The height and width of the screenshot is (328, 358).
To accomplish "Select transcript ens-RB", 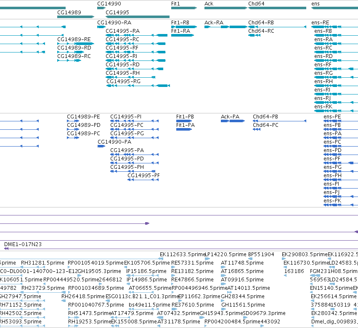I will [336, 35].
